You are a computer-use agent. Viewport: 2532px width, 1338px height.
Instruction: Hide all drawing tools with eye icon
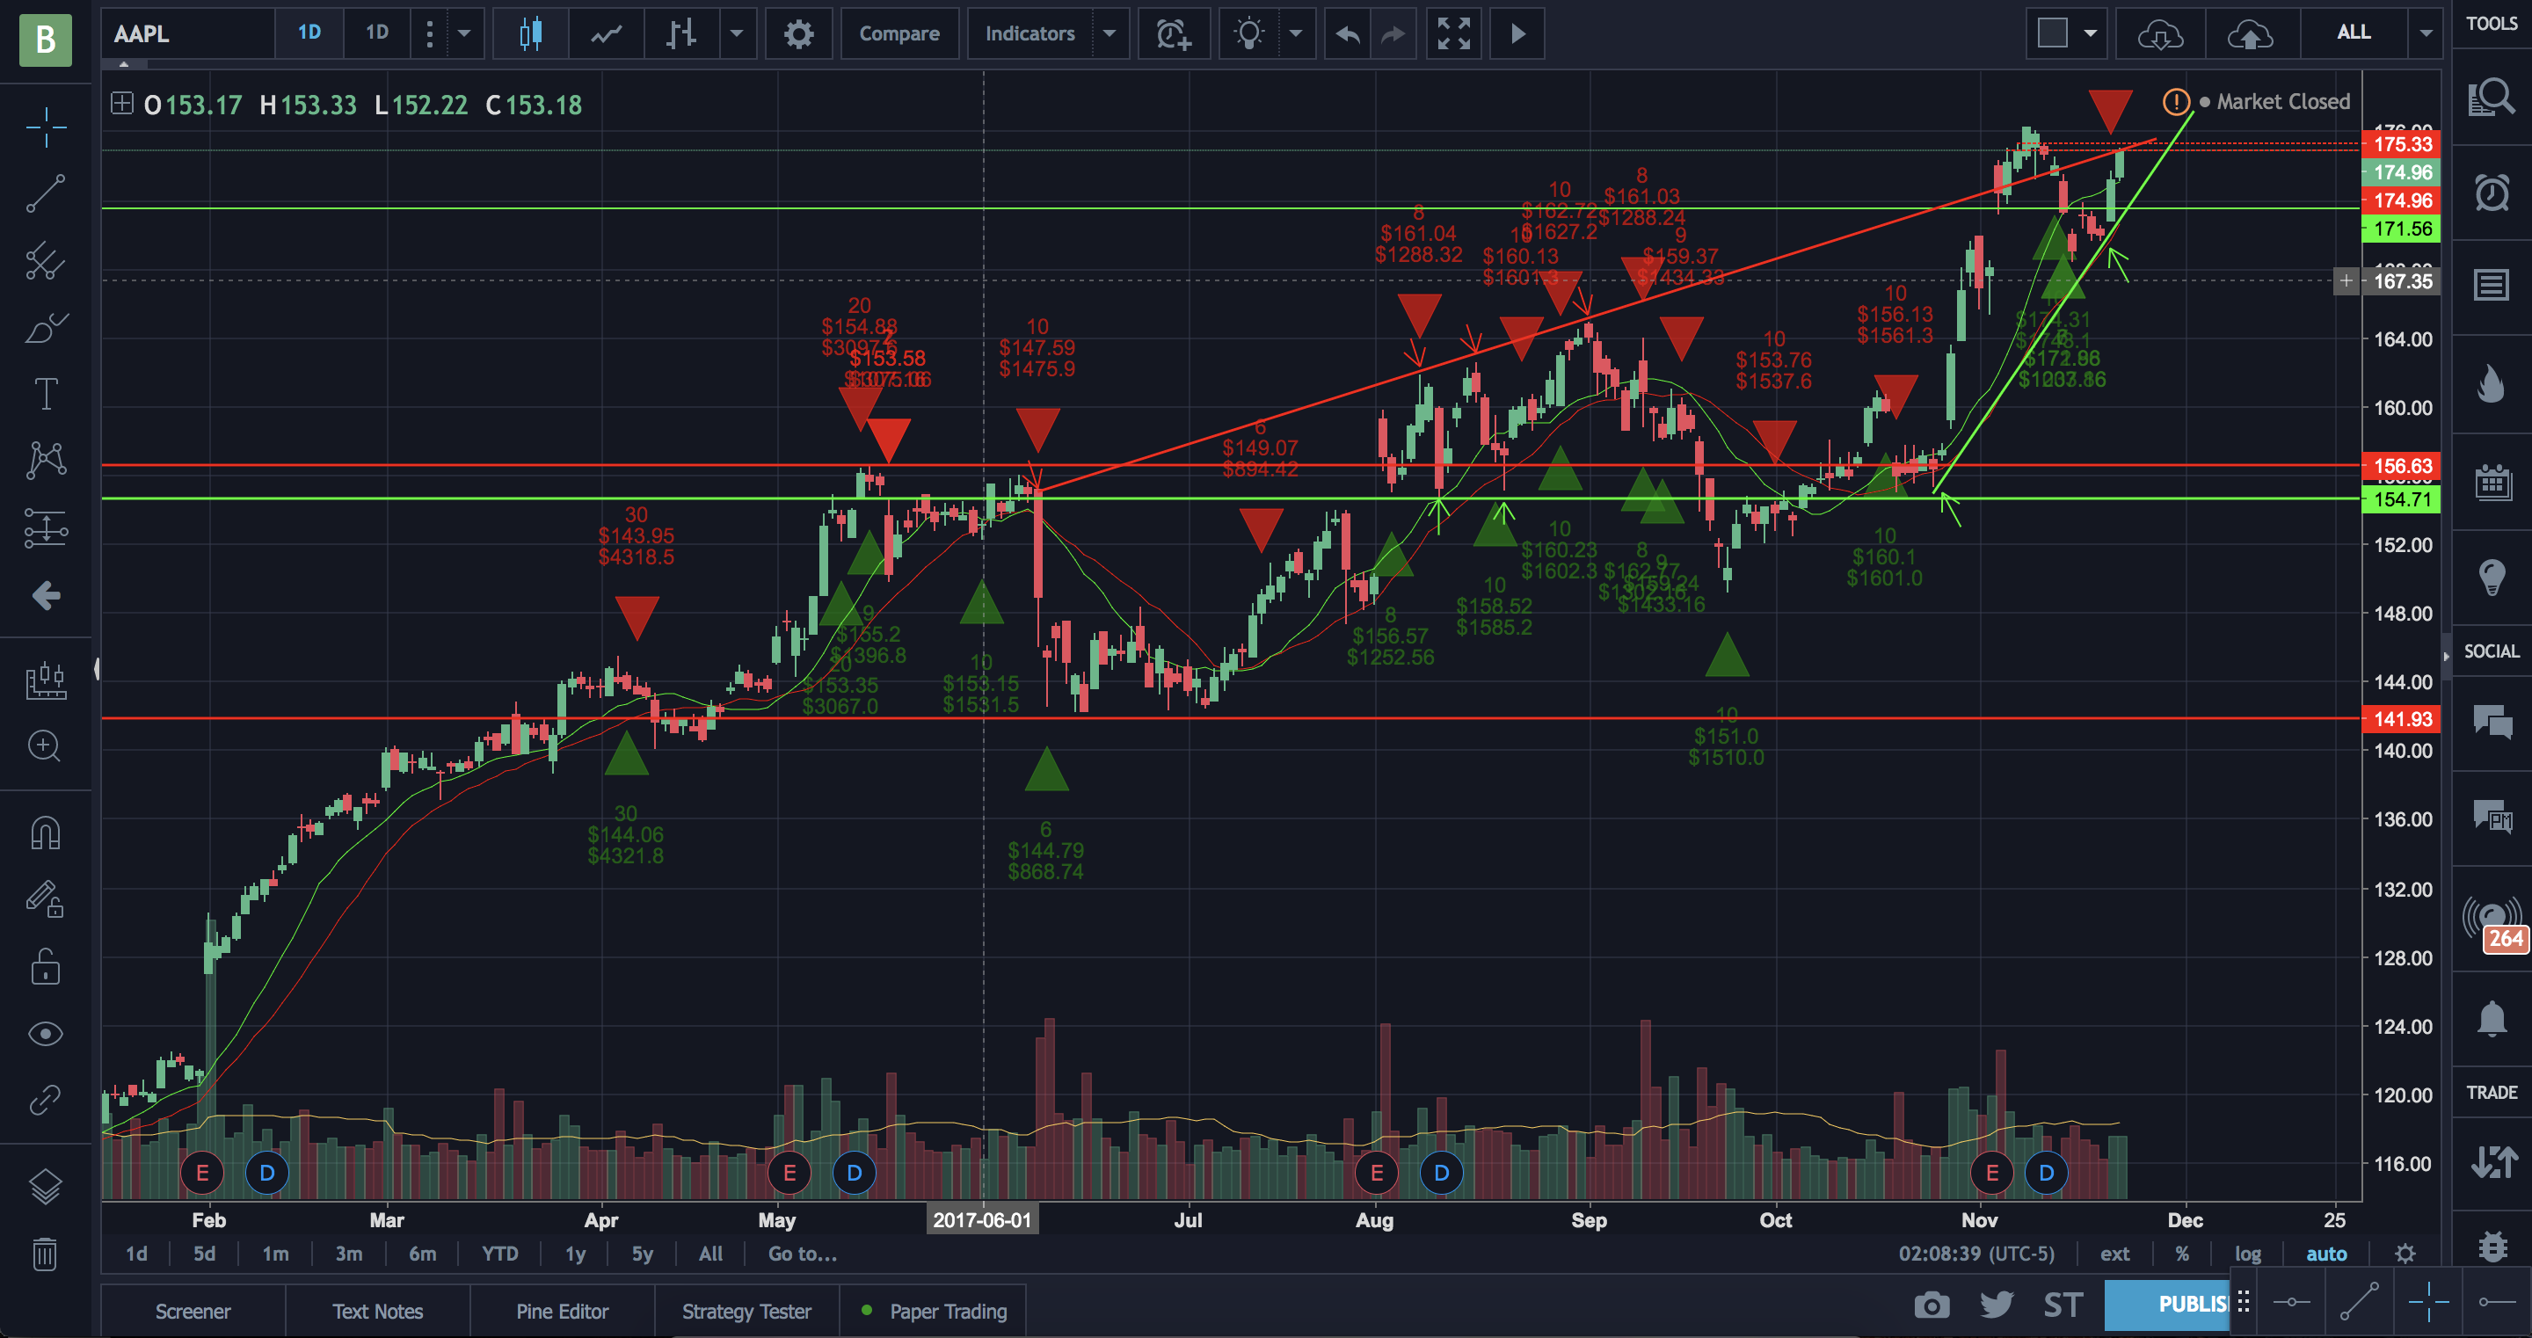tap(45, 1034)
